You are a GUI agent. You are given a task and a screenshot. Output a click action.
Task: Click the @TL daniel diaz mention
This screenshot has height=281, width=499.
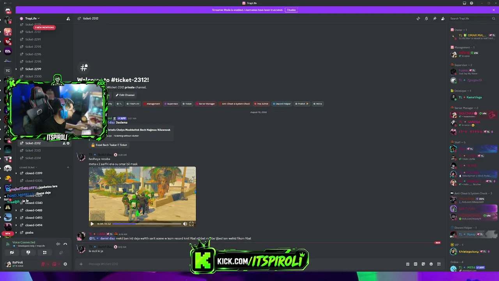tap(102, 238)
